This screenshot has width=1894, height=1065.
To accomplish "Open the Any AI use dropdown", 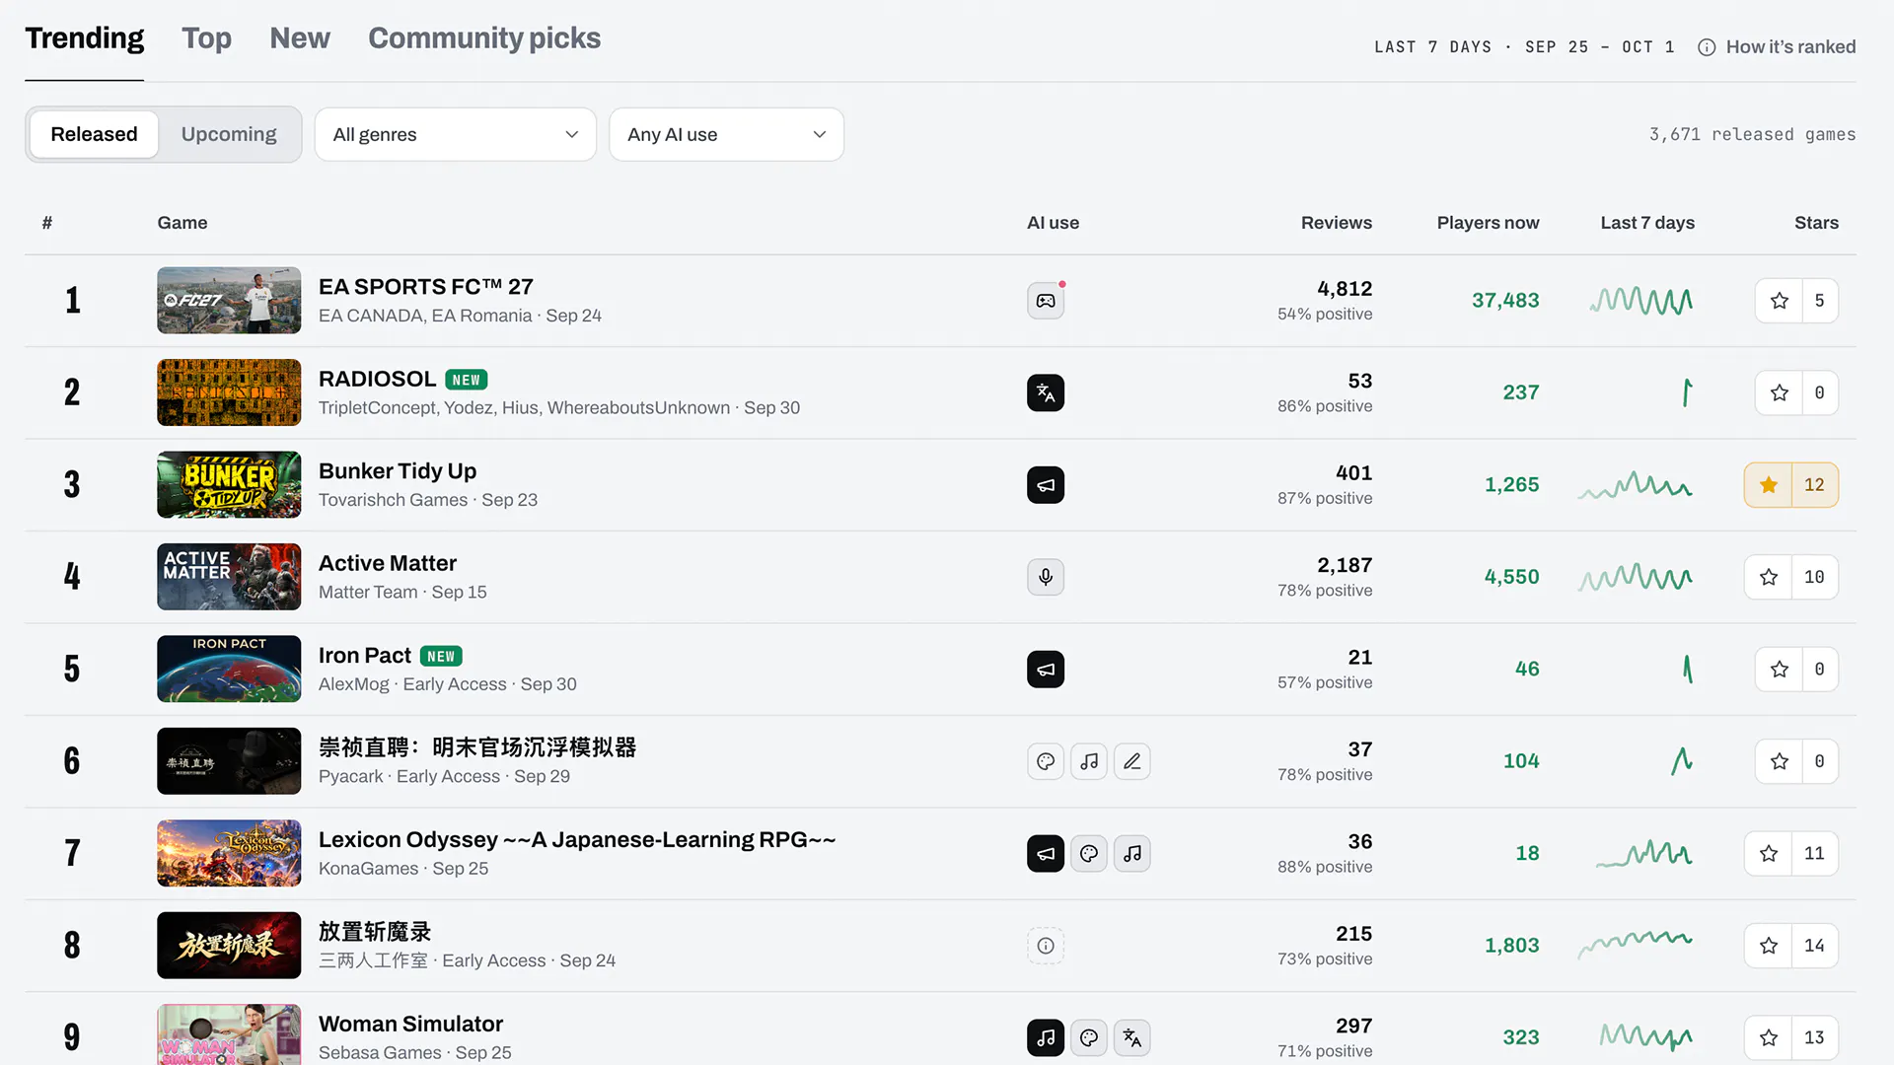I will point(726,134).
